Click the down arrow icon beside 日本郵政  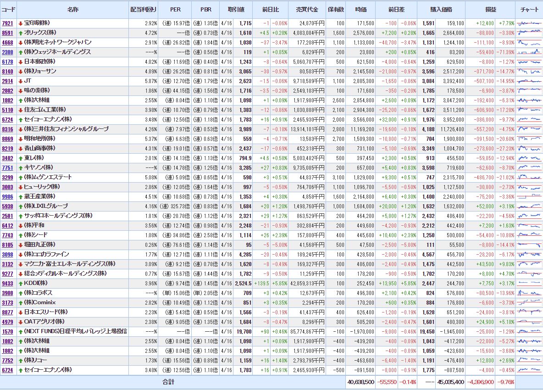tap(21, 62)
